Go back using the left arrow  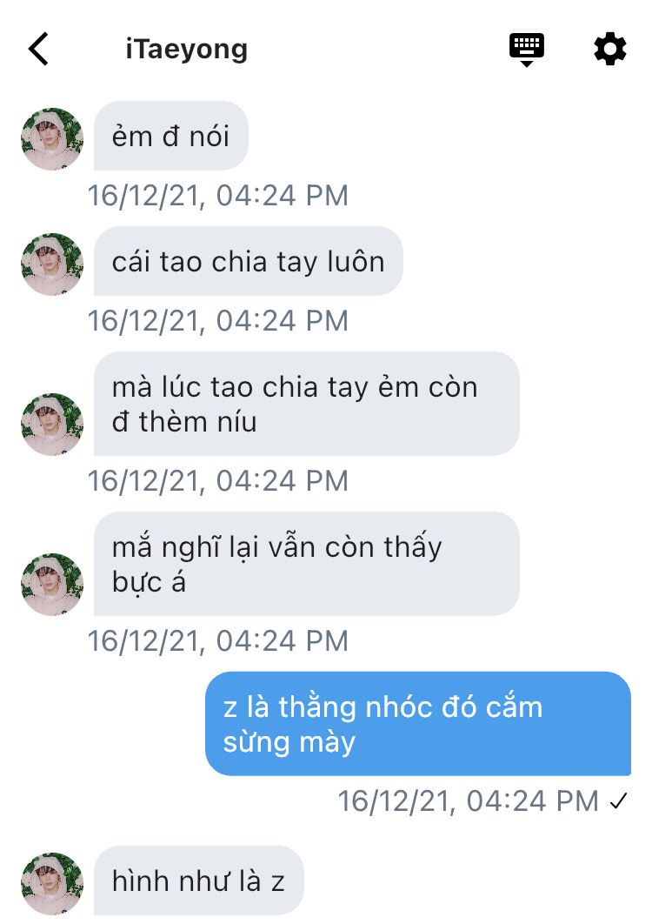tap(38, 49)
